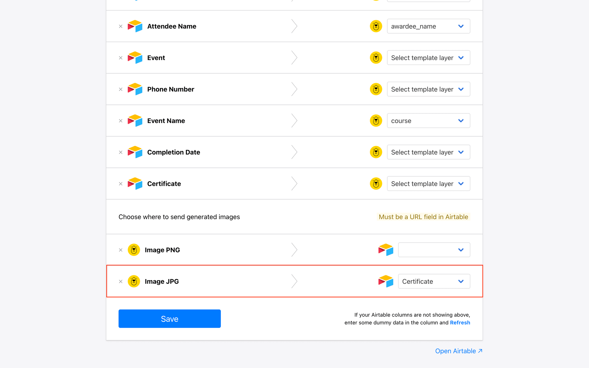The width and height of the screenshot is (589, 368).
Task: Open the course layer dropdown
Action: (x=428, y=121)
